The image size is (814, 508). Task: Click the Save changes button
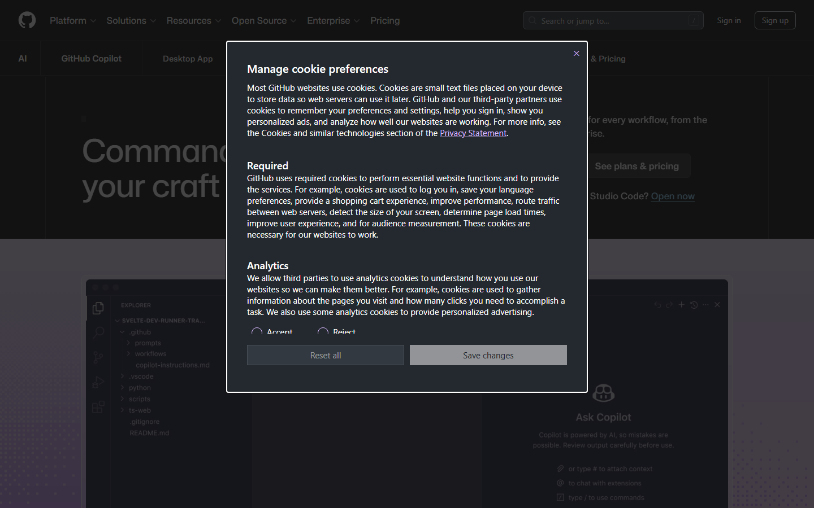(x=488, y=355)
